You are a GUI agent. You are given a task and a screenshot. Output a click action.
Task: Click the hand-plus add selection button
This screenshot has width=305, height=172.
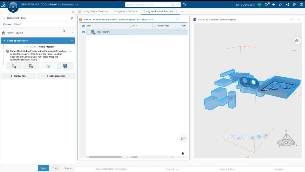coord(14,66)
